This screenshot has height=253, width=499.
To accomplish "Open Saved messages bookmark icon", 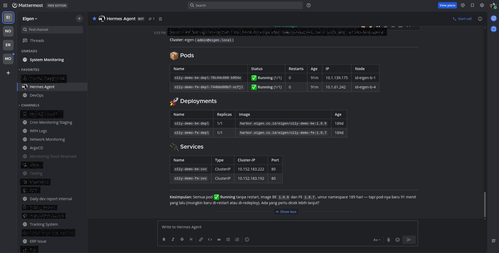I will (472, 5).
